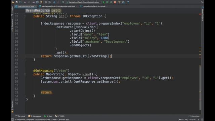Image resolution: width=215 pixels, height=121 pixels.
Task: Click the Cut scissors icon
Action: click(34, 2)
